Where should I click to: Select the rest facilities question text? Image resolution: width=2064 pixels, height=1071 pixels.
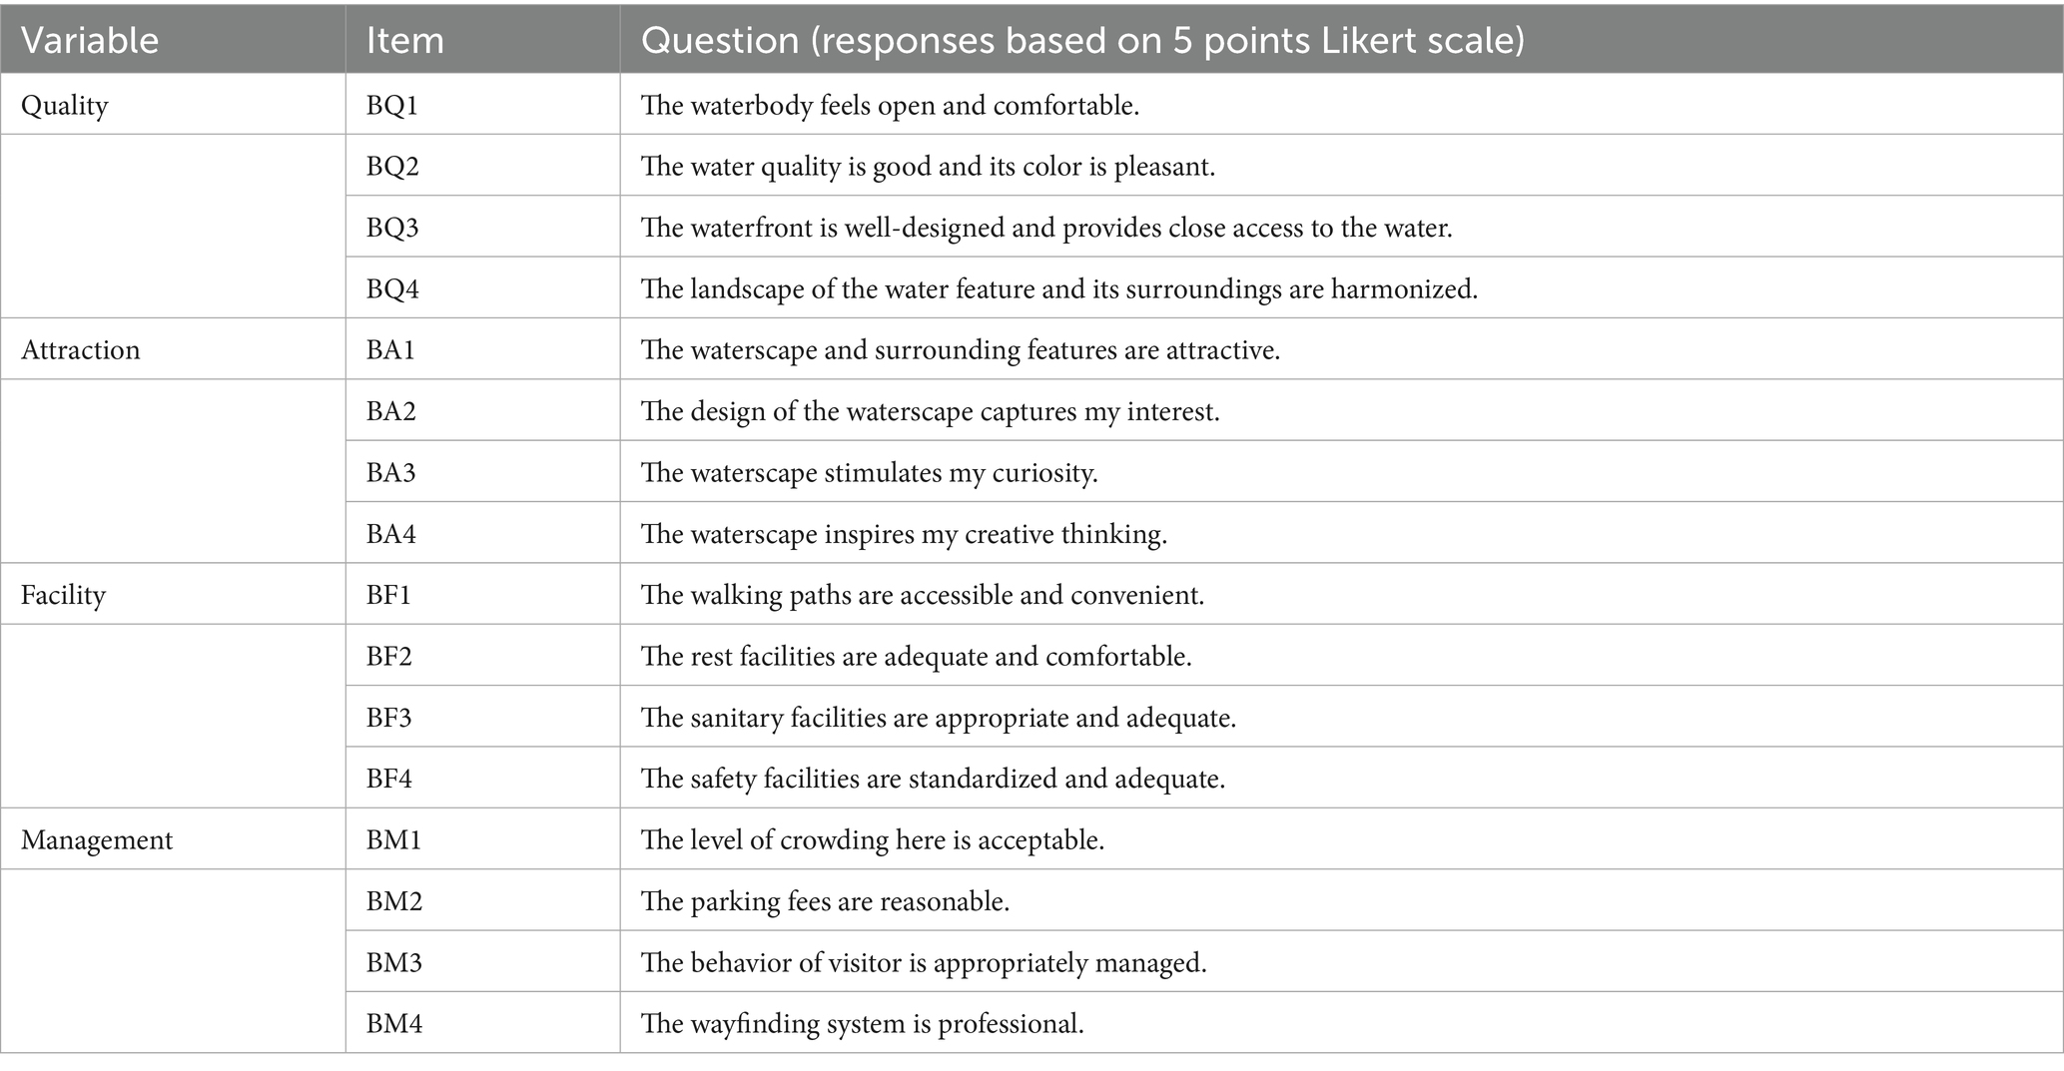(x=916, y=657)
